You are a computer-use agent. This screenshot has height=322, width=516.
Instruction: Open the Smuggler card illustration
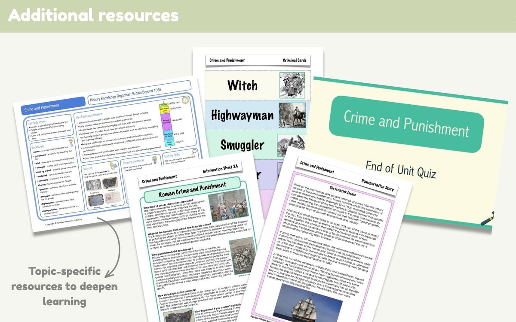[x=291, y=145]
